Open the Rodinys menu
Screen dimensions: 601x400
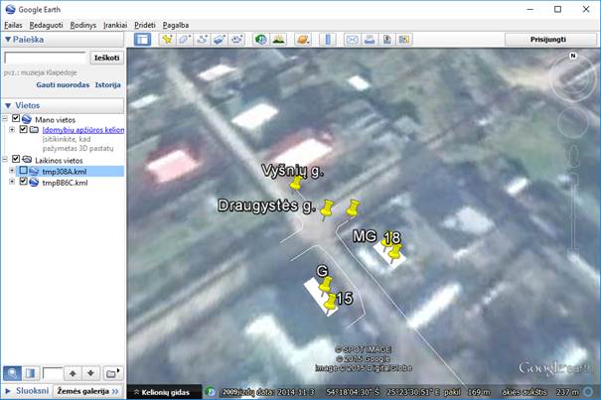point(83,25)
